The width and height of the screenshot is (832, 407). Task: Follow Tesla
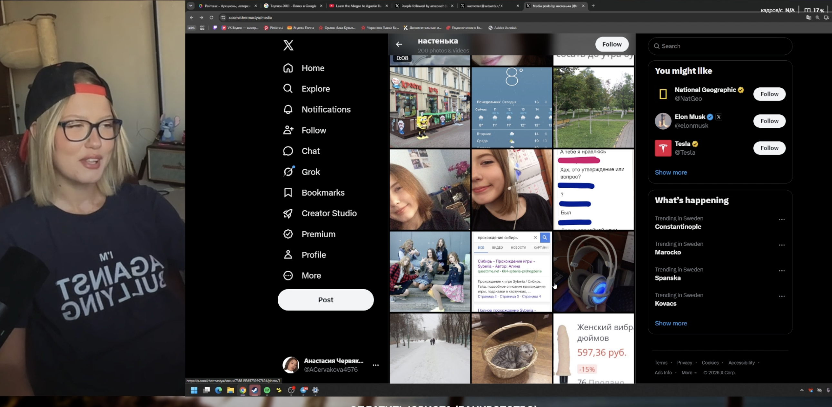click(x=769, y=148)
